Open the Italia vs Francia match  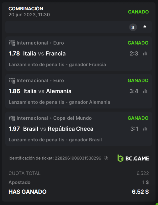44,54
